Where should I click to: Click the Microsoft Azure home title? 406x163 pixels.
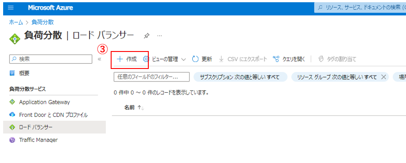click(x=51, y=8)
